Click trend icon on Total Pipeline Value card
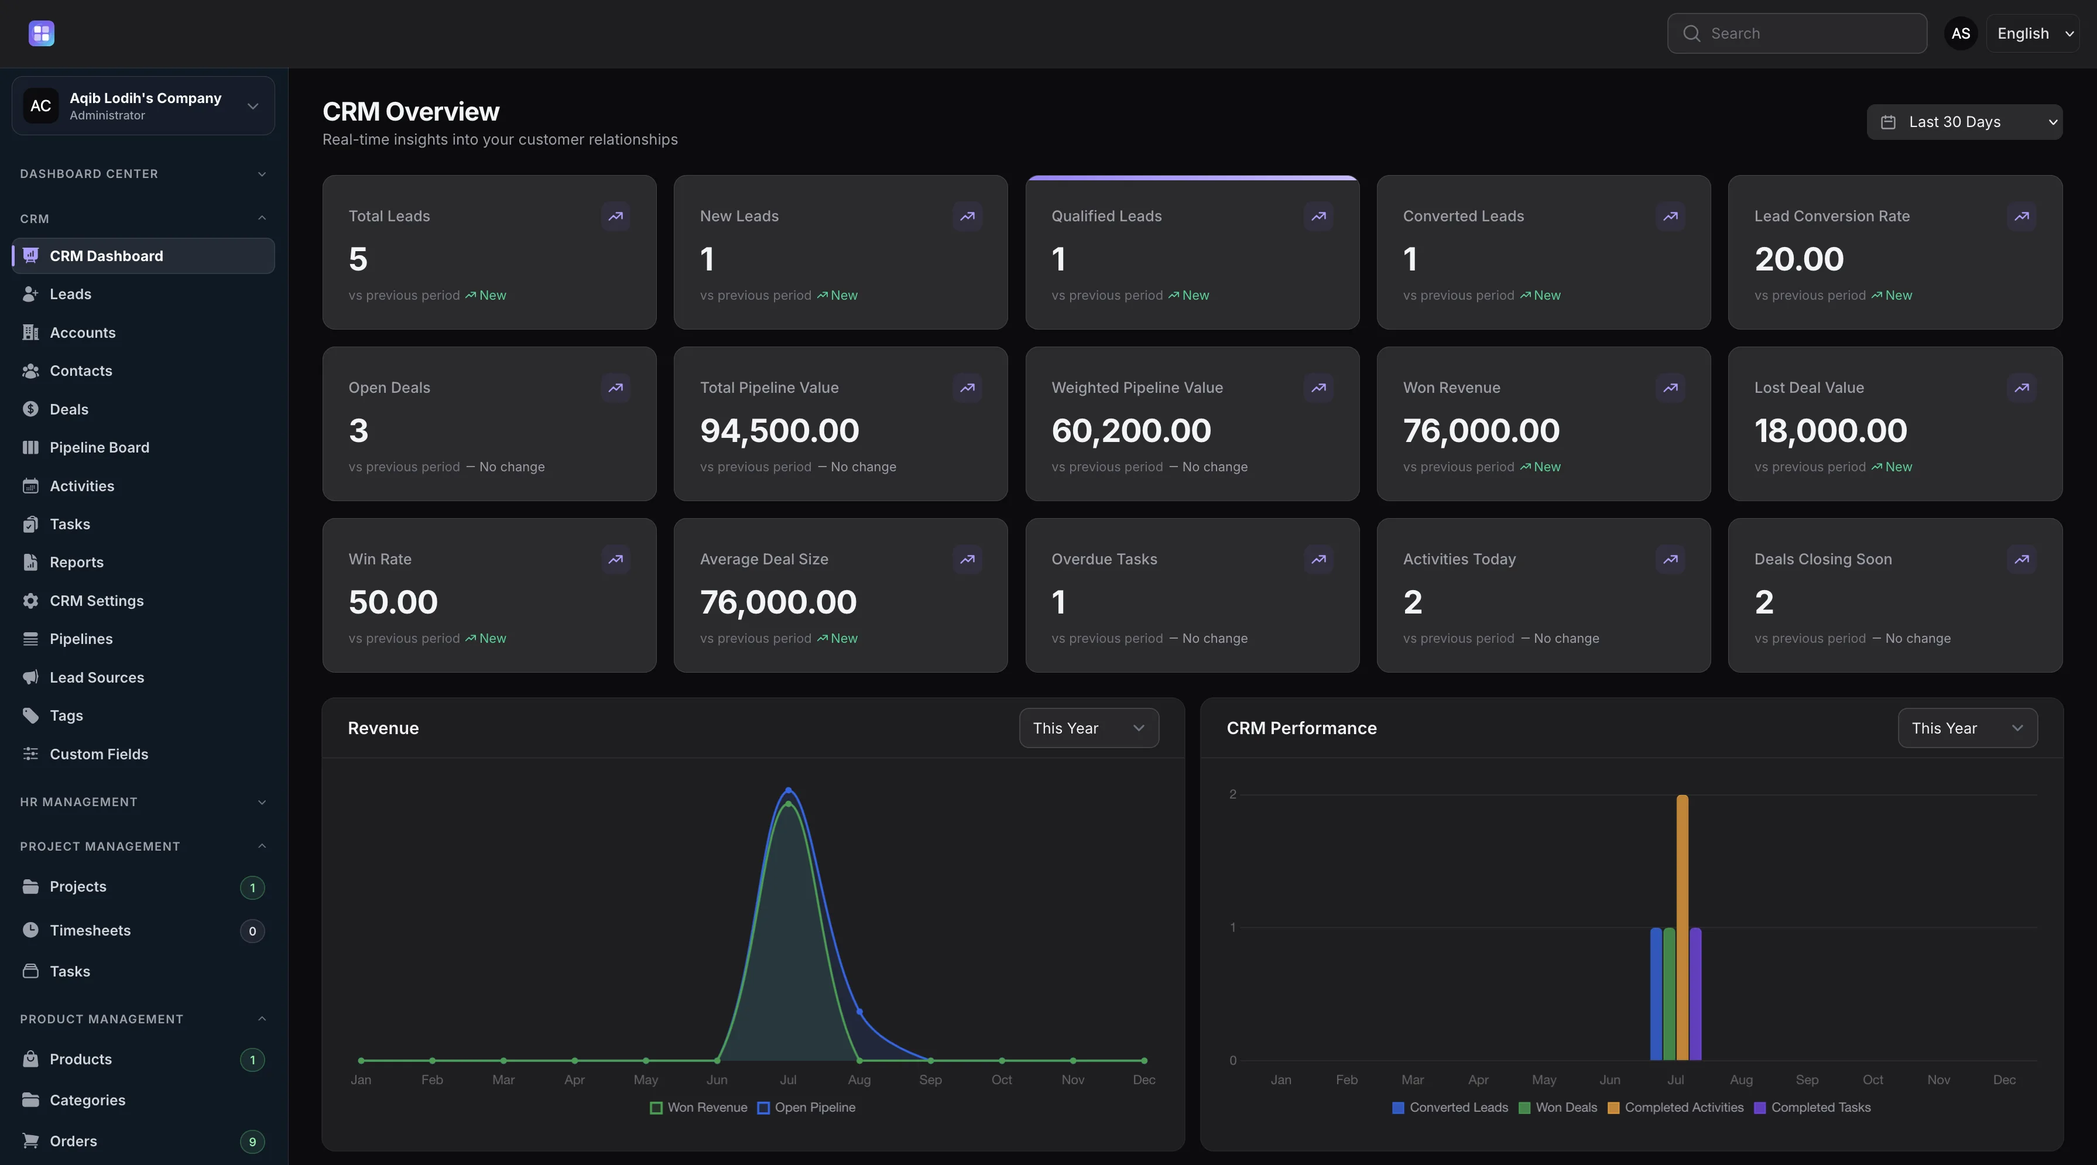 [967, 388]
